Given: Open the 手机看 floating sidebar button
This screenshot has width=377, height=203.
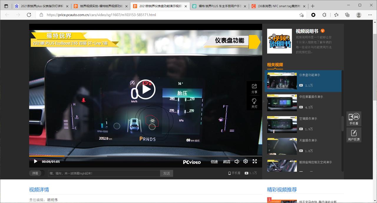Looking at the screenshot, I should click(354, 119).
